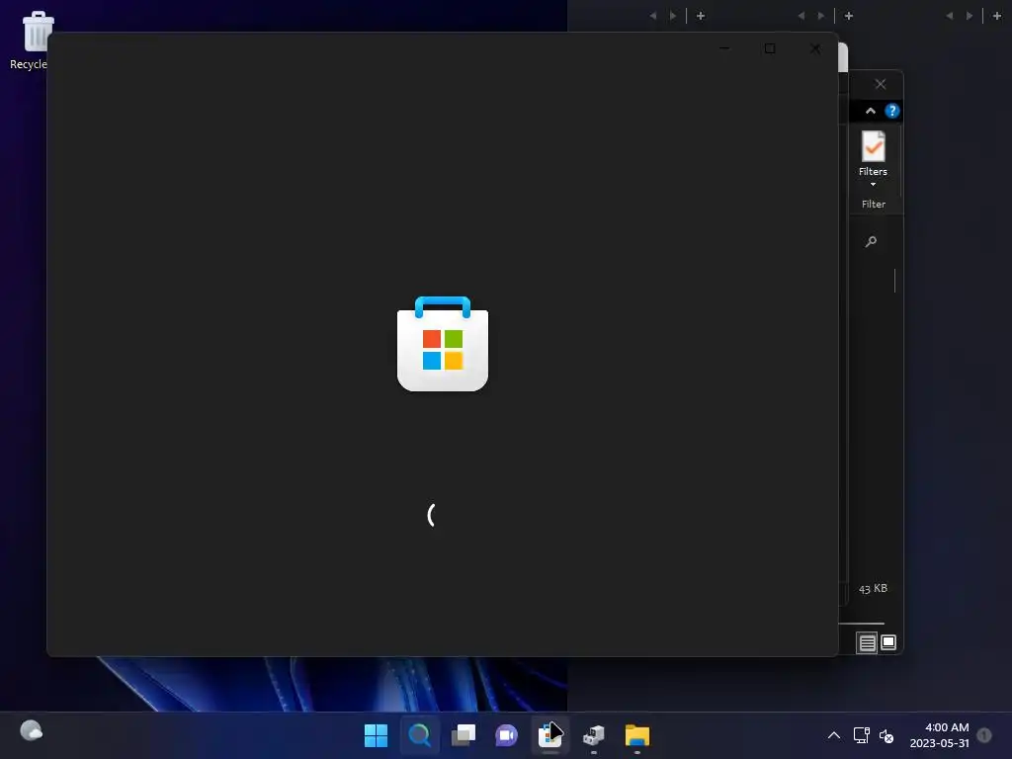Collapse the ribbon in the background window
The height and width of the screenshot is (759, 1012).
(871, 111)
